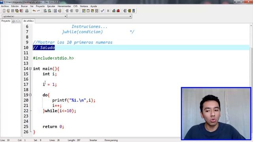The image size is (253, 142).
Task: Open the Ejecutar menu
Action: pos(51,6)
